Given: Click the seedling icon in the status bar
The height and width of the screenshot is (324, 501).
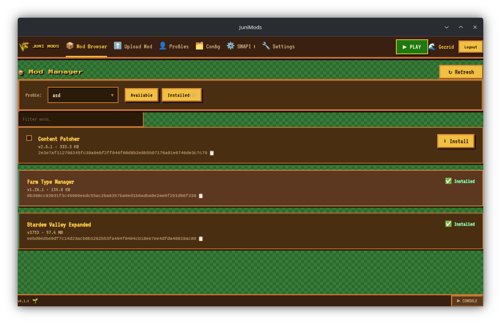Looking at the screenshot, I should click(x=35, y=301).
